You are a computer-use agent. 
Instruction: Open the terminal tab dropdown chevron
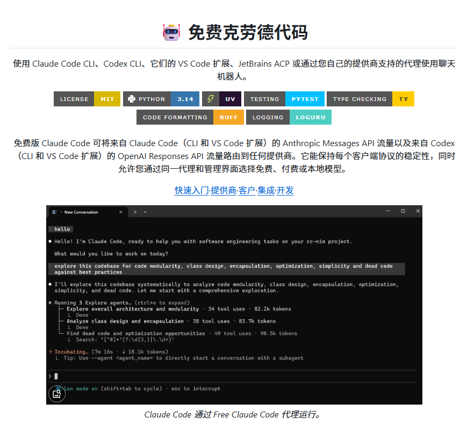tap(145, 212)
